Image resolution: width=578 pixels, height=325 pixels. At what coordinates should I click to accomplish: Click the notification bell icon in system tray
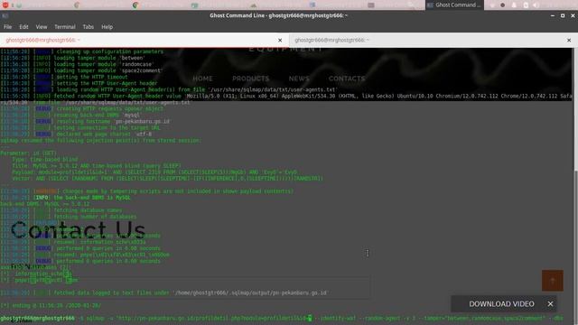click(514, 5)
